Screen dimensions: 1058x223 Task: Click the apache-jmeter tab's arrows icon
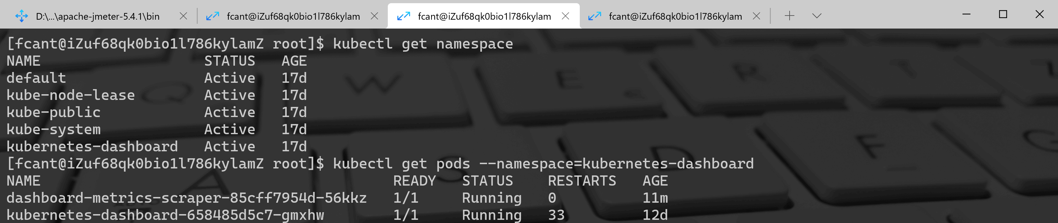tap(21, 16)
